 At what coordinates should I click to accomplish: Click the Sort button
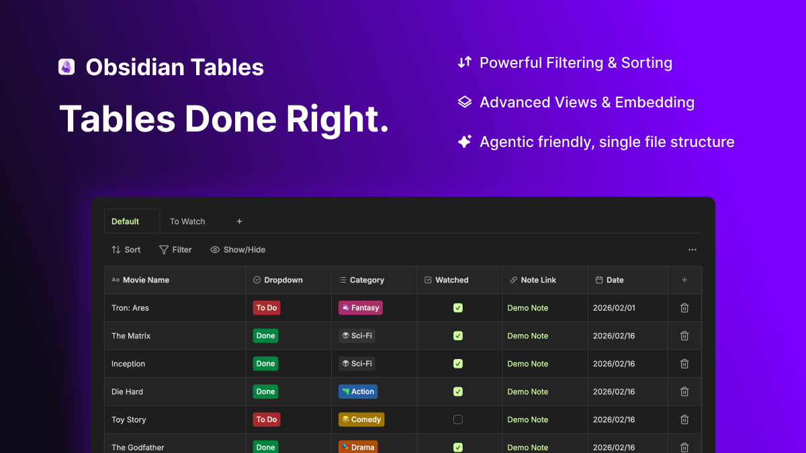126,250
